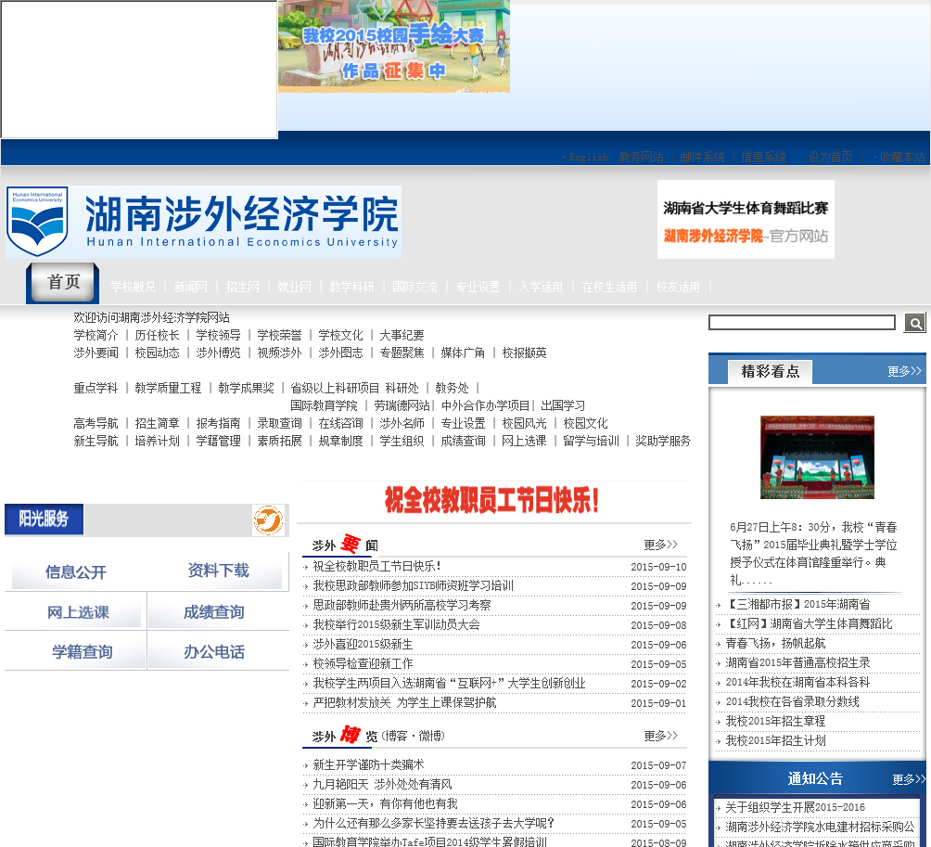Expand 更多 in 通知公告 panel

tap(909, 779)
